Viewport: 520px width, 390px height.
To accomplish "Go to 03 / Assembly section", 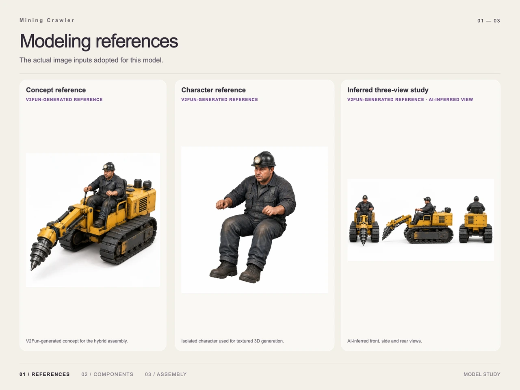I will tap(166, 374).
